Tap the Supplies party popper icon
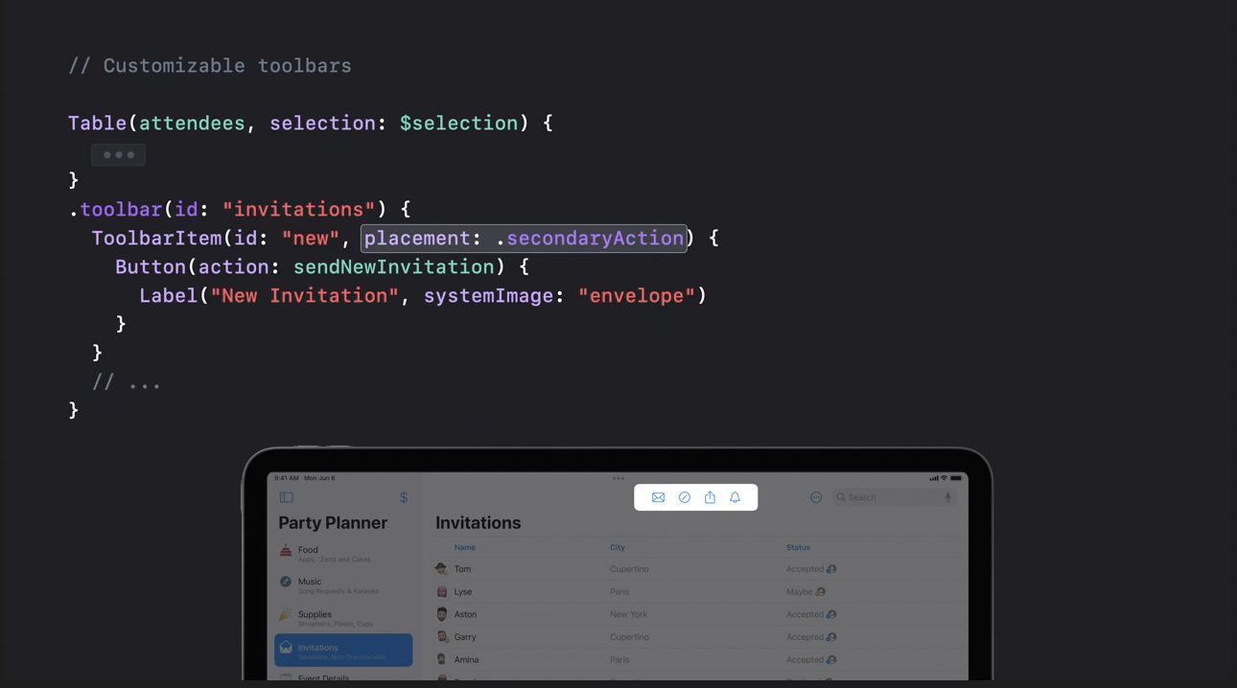Screen dimensions: 1237x688 click(286, 615)
